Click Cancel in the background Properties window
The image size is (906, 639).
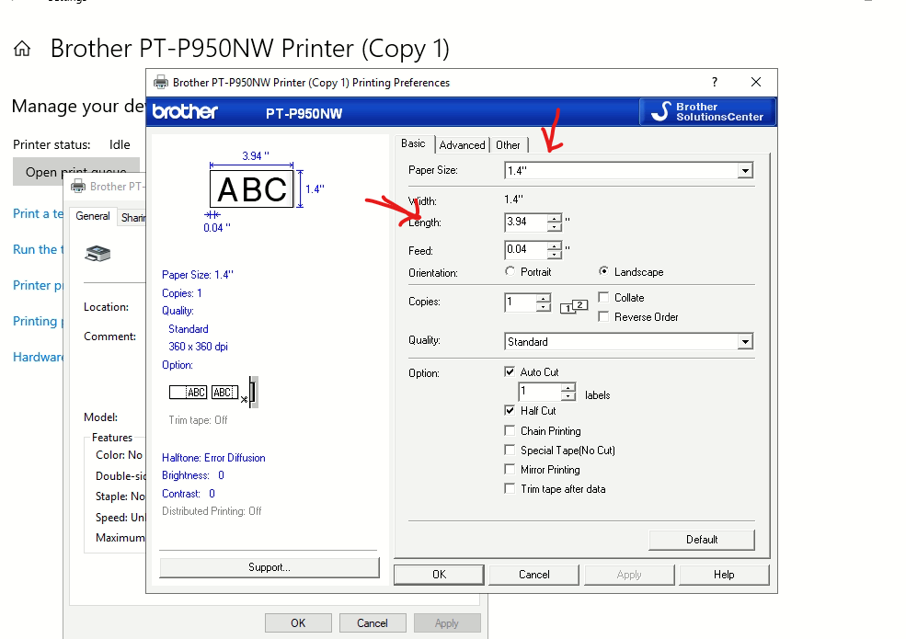(x=373, y=622)
